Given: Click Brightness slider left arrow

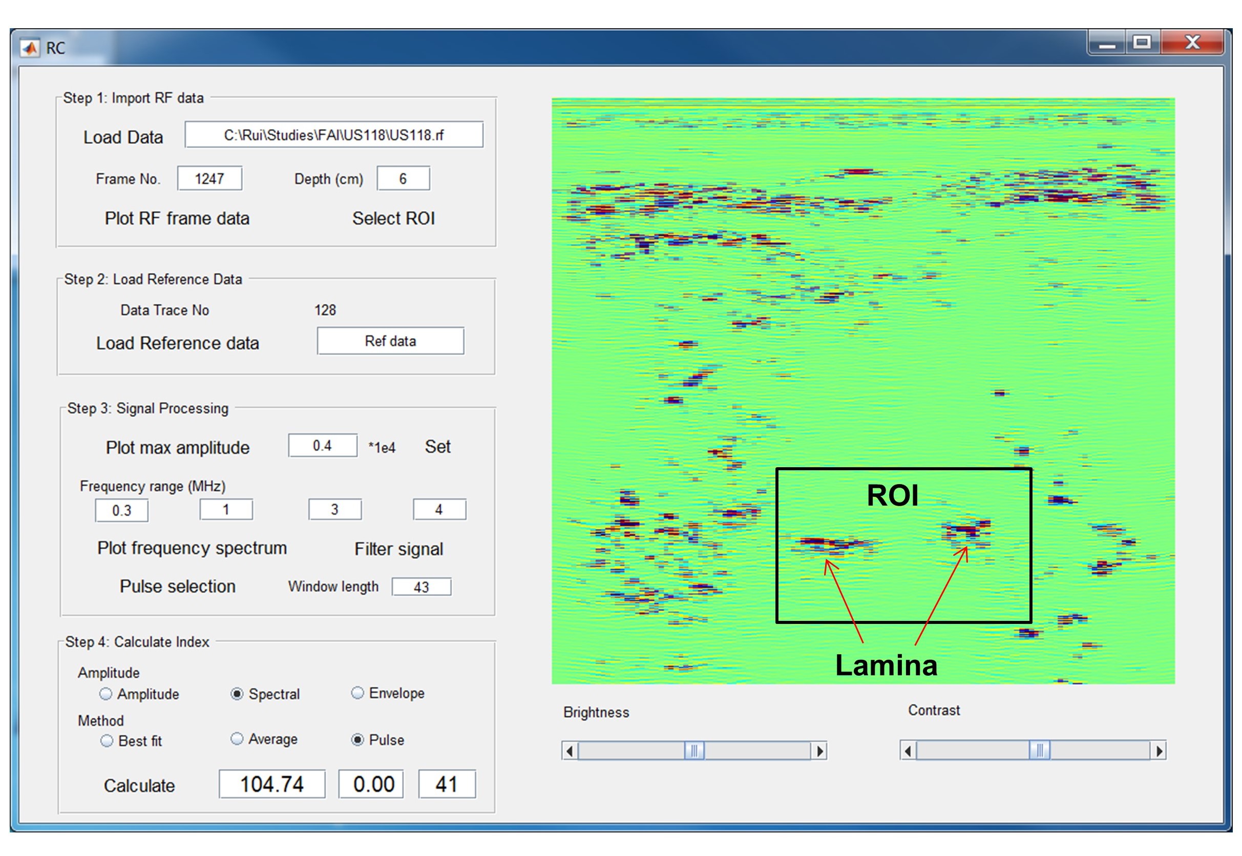Looking at the screenshot, I should tap(570, 751).
